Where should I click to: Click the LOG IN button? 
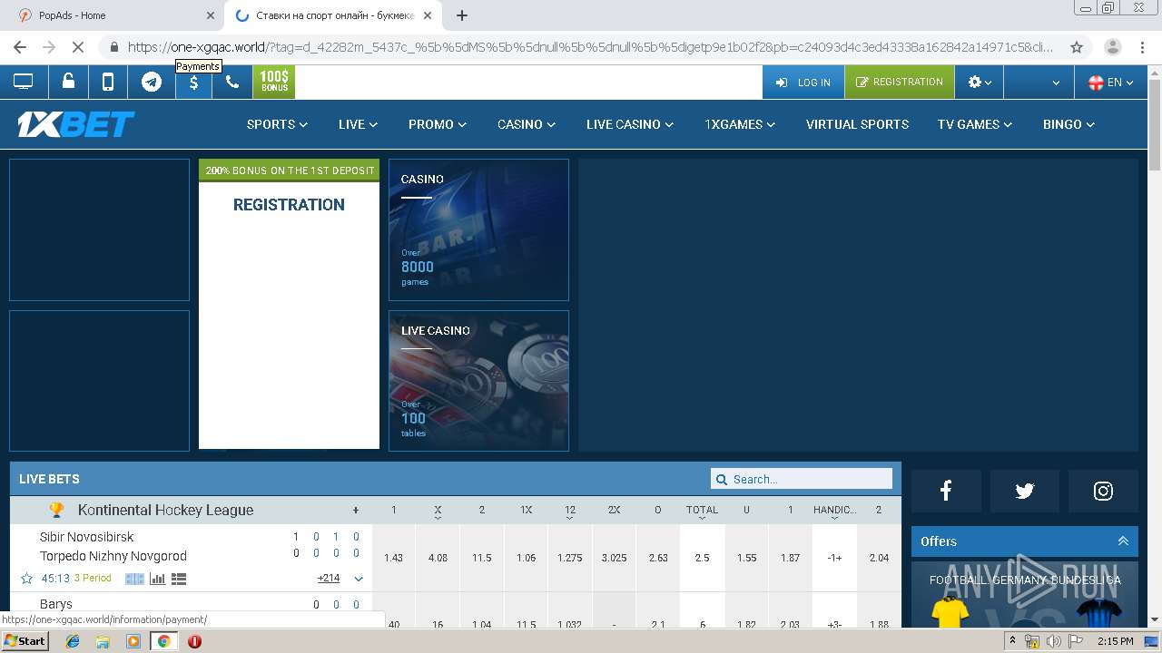click(x=803, y=82)
